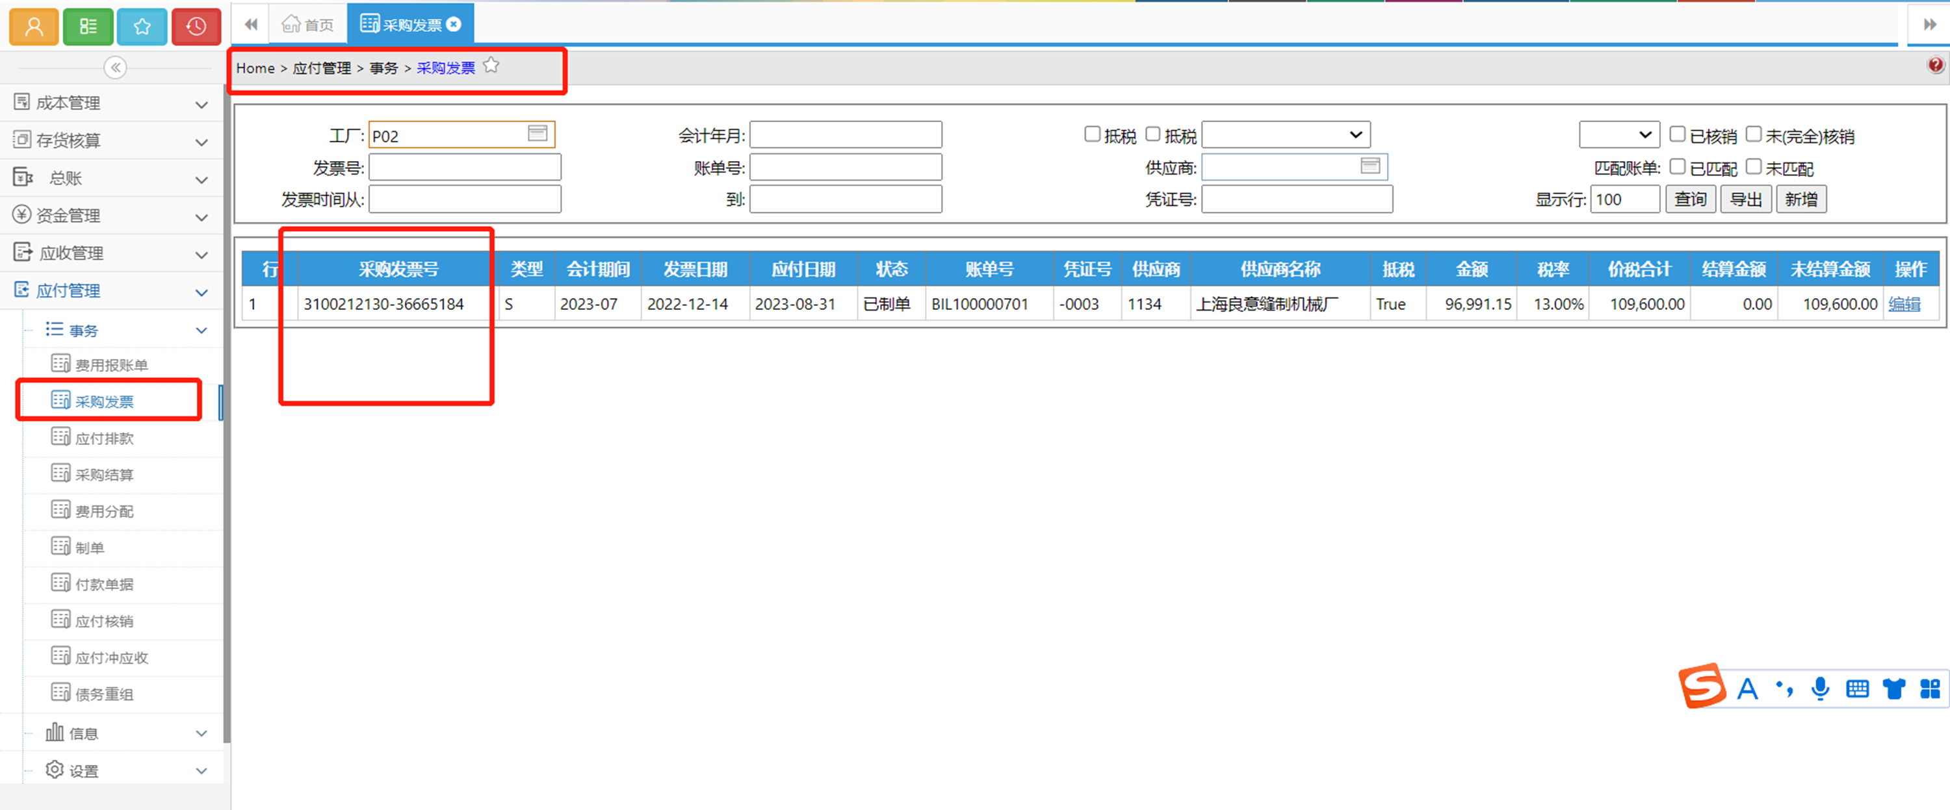The image size is (1950, 810).
Task: Click the Sogou voice input microphone icon
Action: click(1821, 689)
